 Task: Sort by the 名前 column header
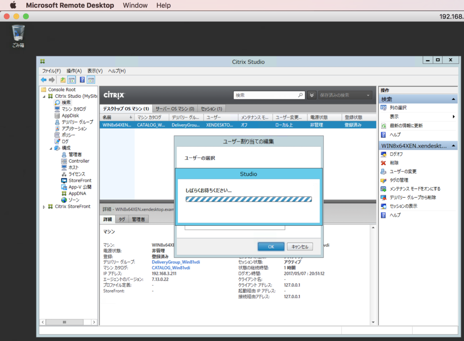point(117,117)
